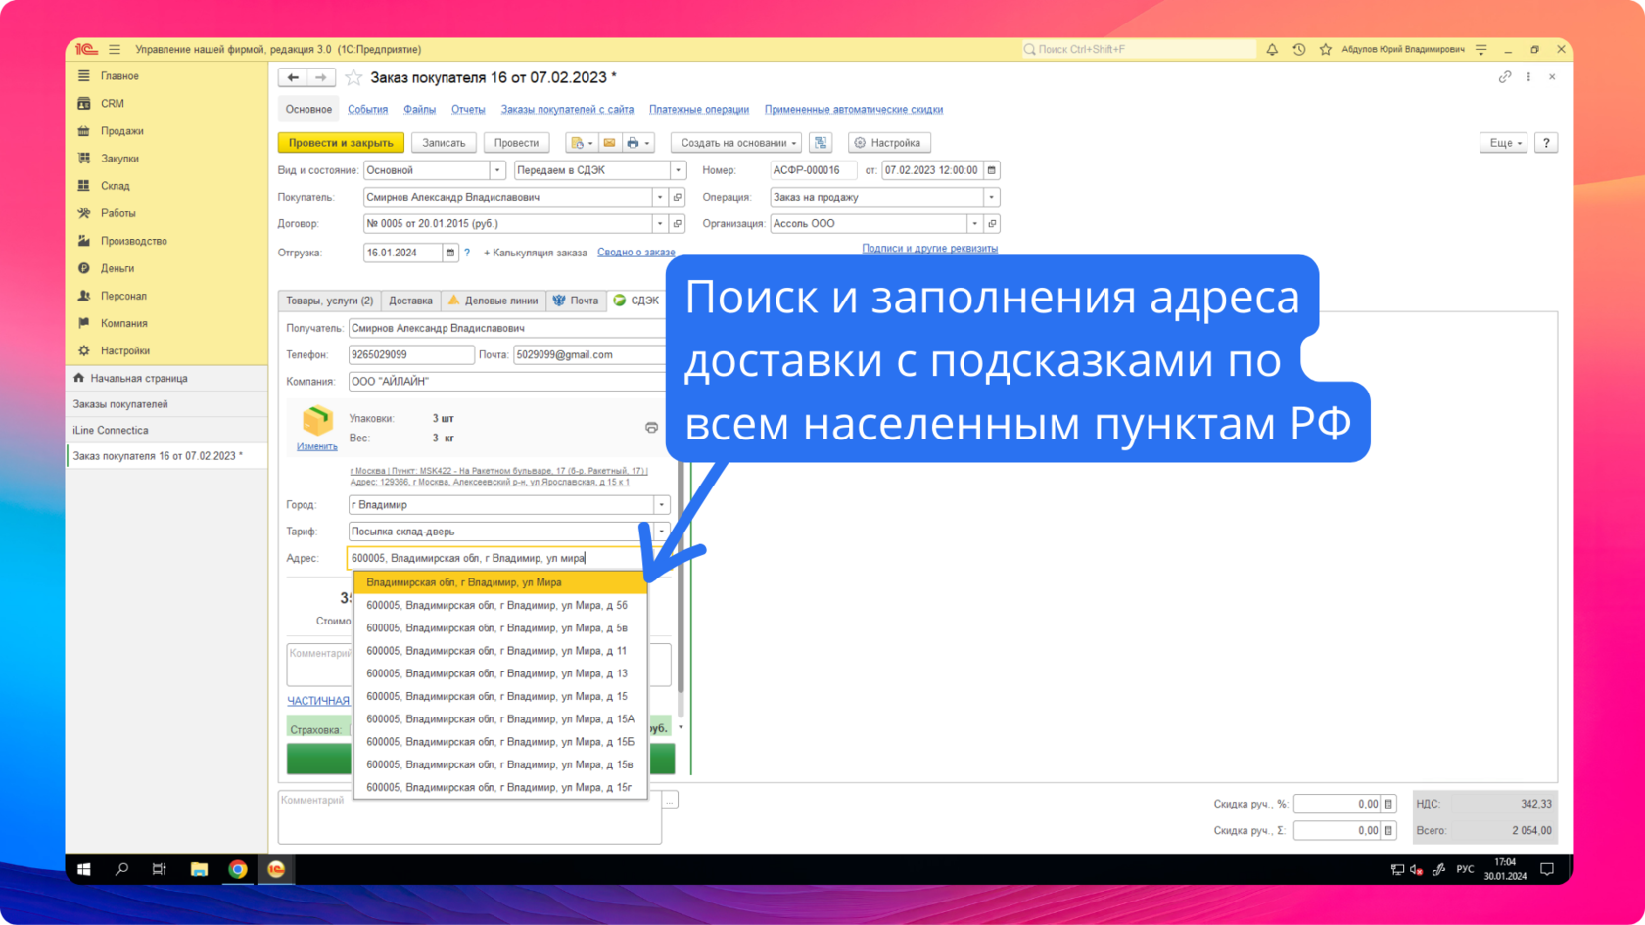Open the Сводно о заказе link
This screenshot has width=1645, height=925.
(x=636, y=253)
